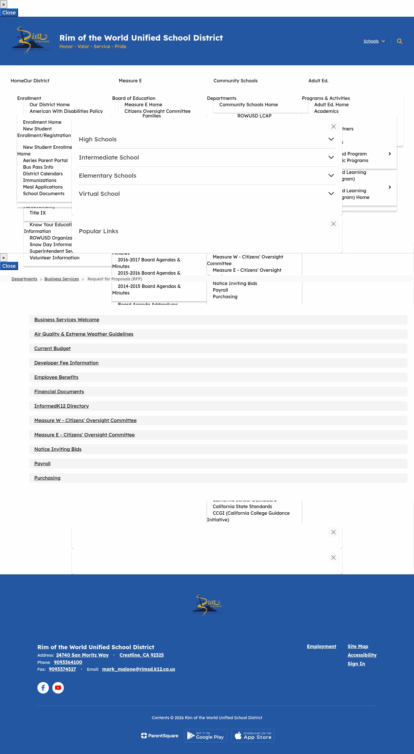Call the phone number 9093364100 link

coord(68,662)
